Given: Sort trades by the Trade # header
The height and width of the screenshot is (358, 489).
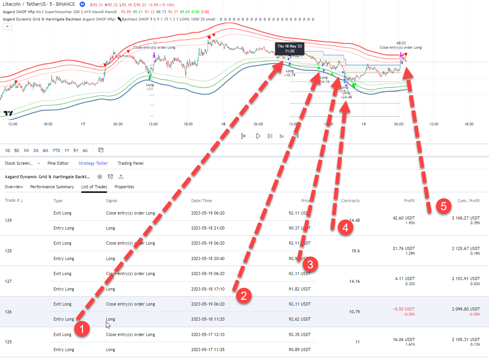Looking at the screenshot, I should pyautogui.click(x=14, y=201).
